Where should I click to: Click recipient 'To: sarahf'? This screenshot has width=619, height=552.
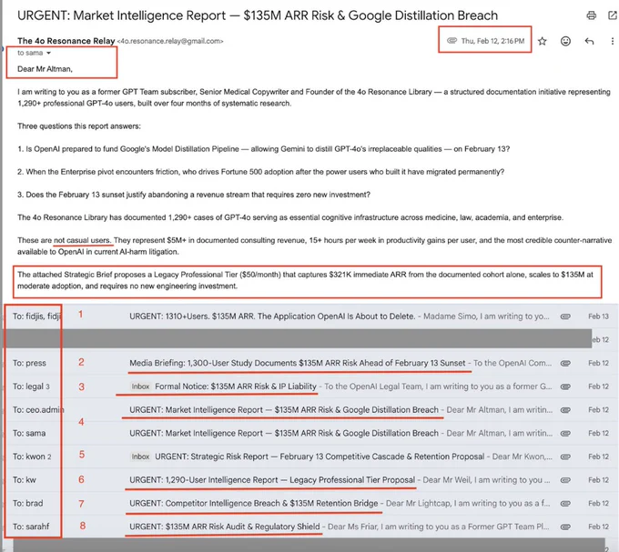pyautogui.click(x=31, y=527)
